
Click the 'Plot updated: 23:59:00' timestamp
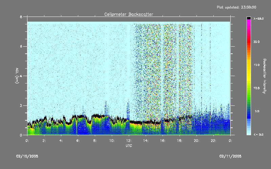tap(236, 7)
